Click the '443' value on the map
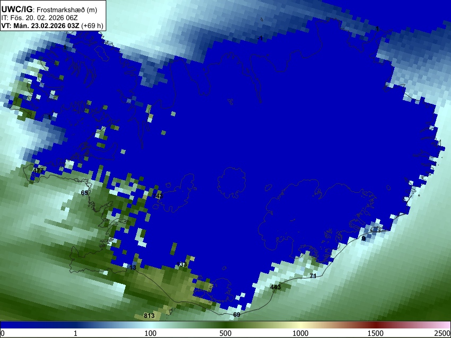The height and width of the screenshot is (338, 451). [275, 287]
